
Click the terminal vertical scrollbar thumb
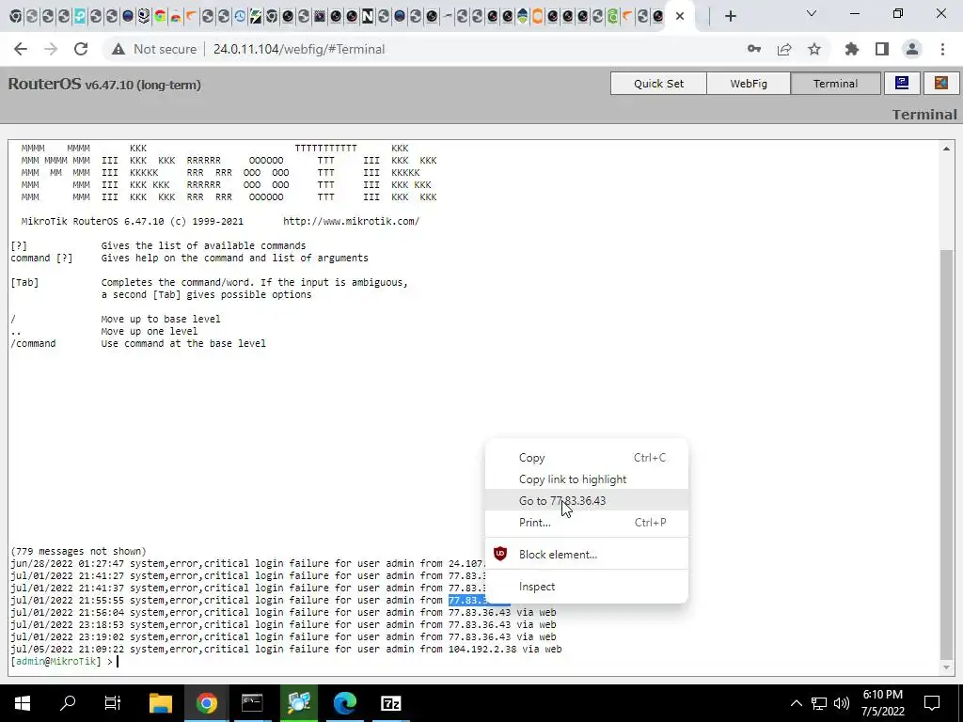click(x=946, y=455)
